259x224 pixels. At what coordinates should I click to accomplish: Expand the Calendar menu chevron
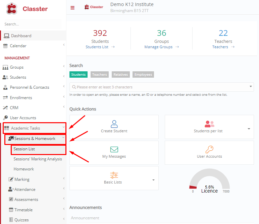pos(64,45)
